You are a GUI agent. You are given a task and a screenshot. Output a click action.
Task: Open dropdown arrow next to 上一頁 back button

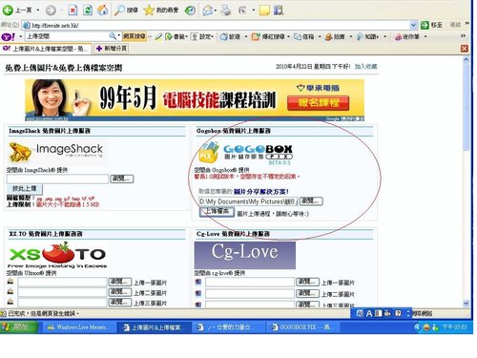(x=38, y=11)
